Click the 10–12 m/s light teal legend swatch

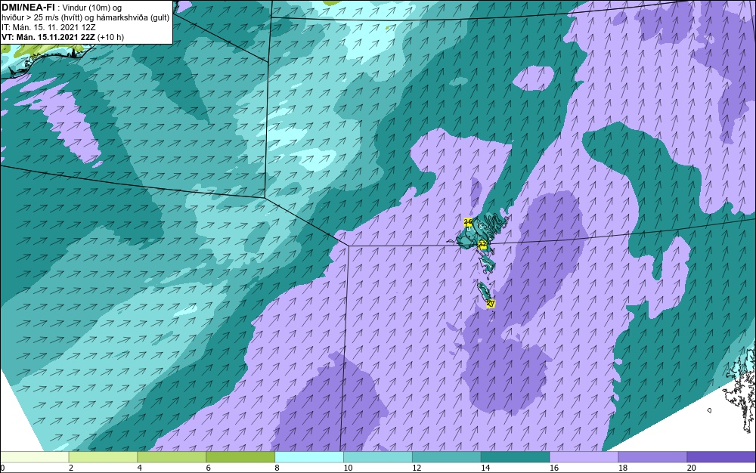point(378,457)
